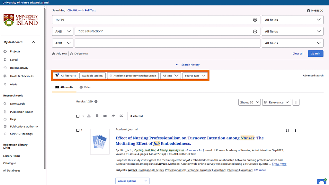Click the cite quotation mark icon

point(121,116)
